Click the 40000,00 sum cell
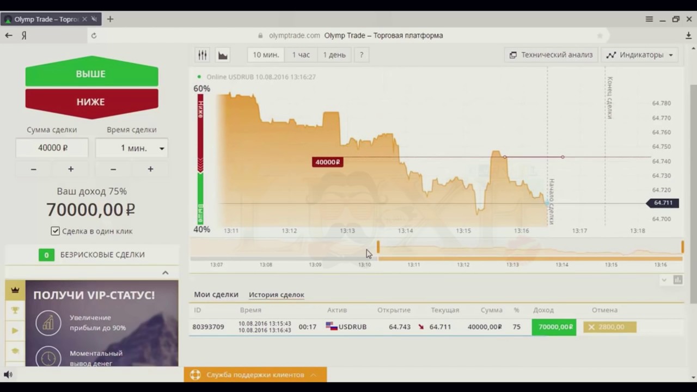 coord(485,327)
